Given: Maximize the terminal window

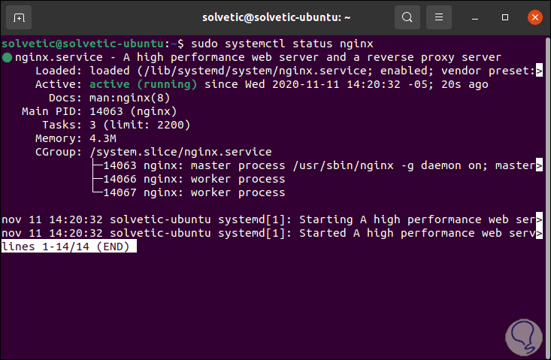Looking at the screenshot, I should (x=504, y=17).
